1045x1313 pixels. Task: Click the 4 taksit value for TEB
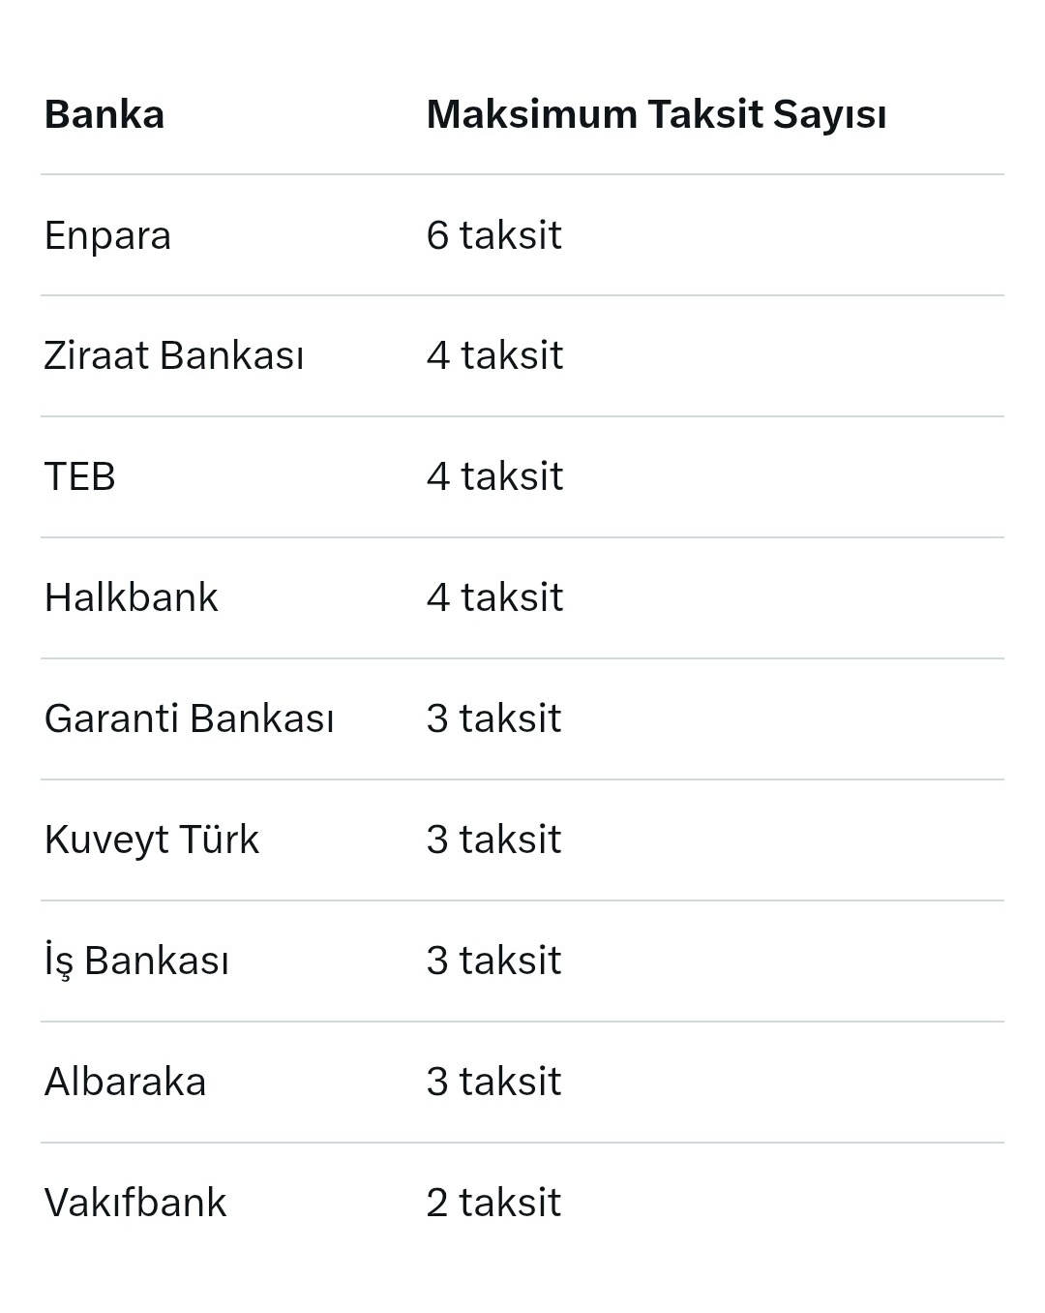[494, 477]
